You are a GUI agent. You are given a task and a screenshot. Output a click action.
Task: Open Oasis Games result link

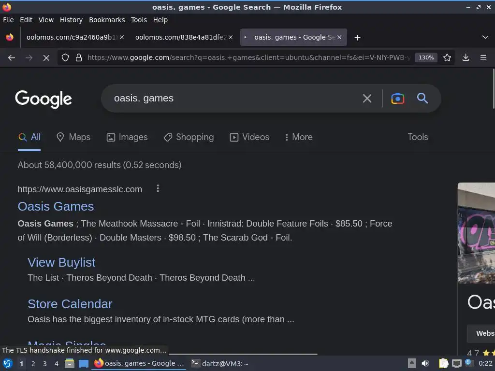[56, 206]
